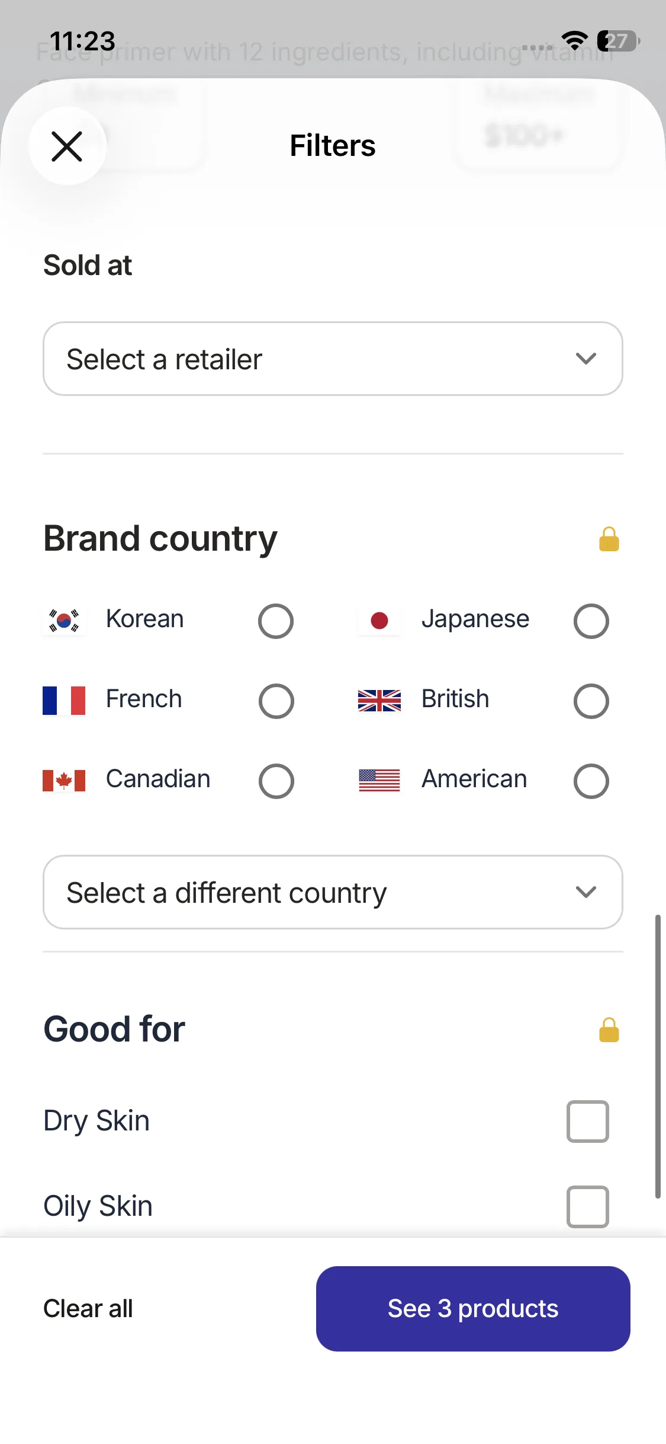The image size is (666, 1444).
Task: Enable the Oily Skin checkbox
Action: tap(587, 1206)
